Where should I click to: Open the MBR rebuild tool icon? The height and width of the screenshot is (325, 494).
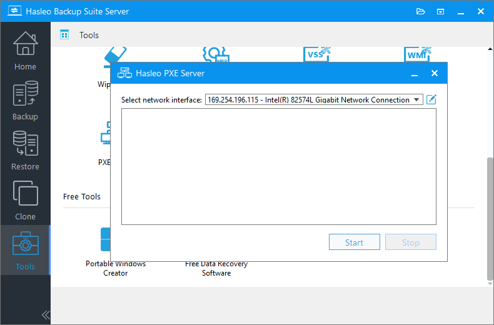pyautogui.click(x=216, y=54)
